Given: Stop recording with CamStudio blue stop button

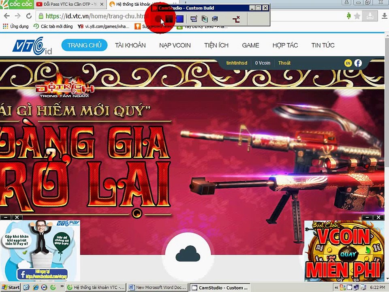Looking at the screenshot, I should [x=180, y=19].
